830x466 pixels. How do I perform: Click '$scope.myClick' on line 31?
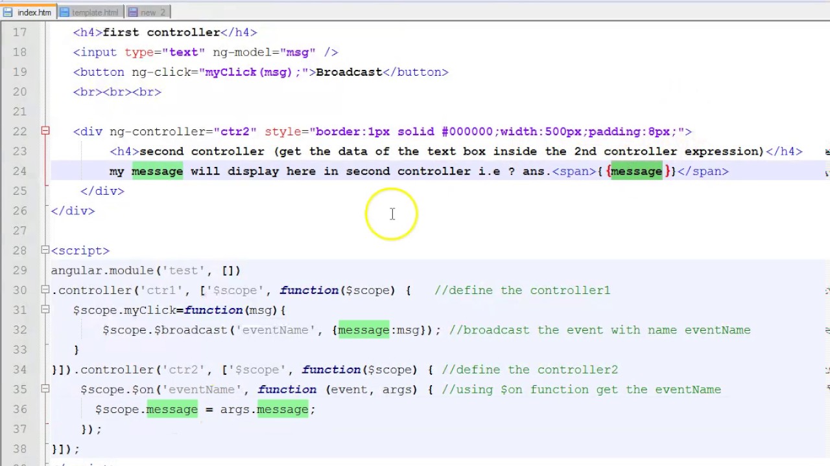(124, 310)
